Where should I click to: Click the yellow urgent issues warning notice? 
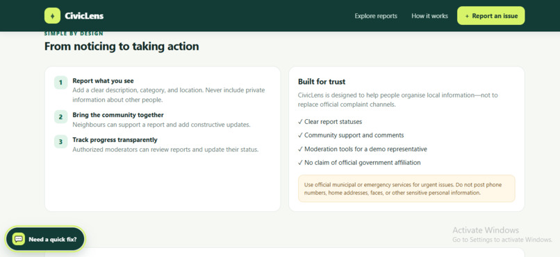(406, 188)
